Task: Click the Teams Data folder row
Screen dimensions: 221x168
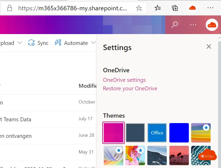Action: tap(48, 119)
